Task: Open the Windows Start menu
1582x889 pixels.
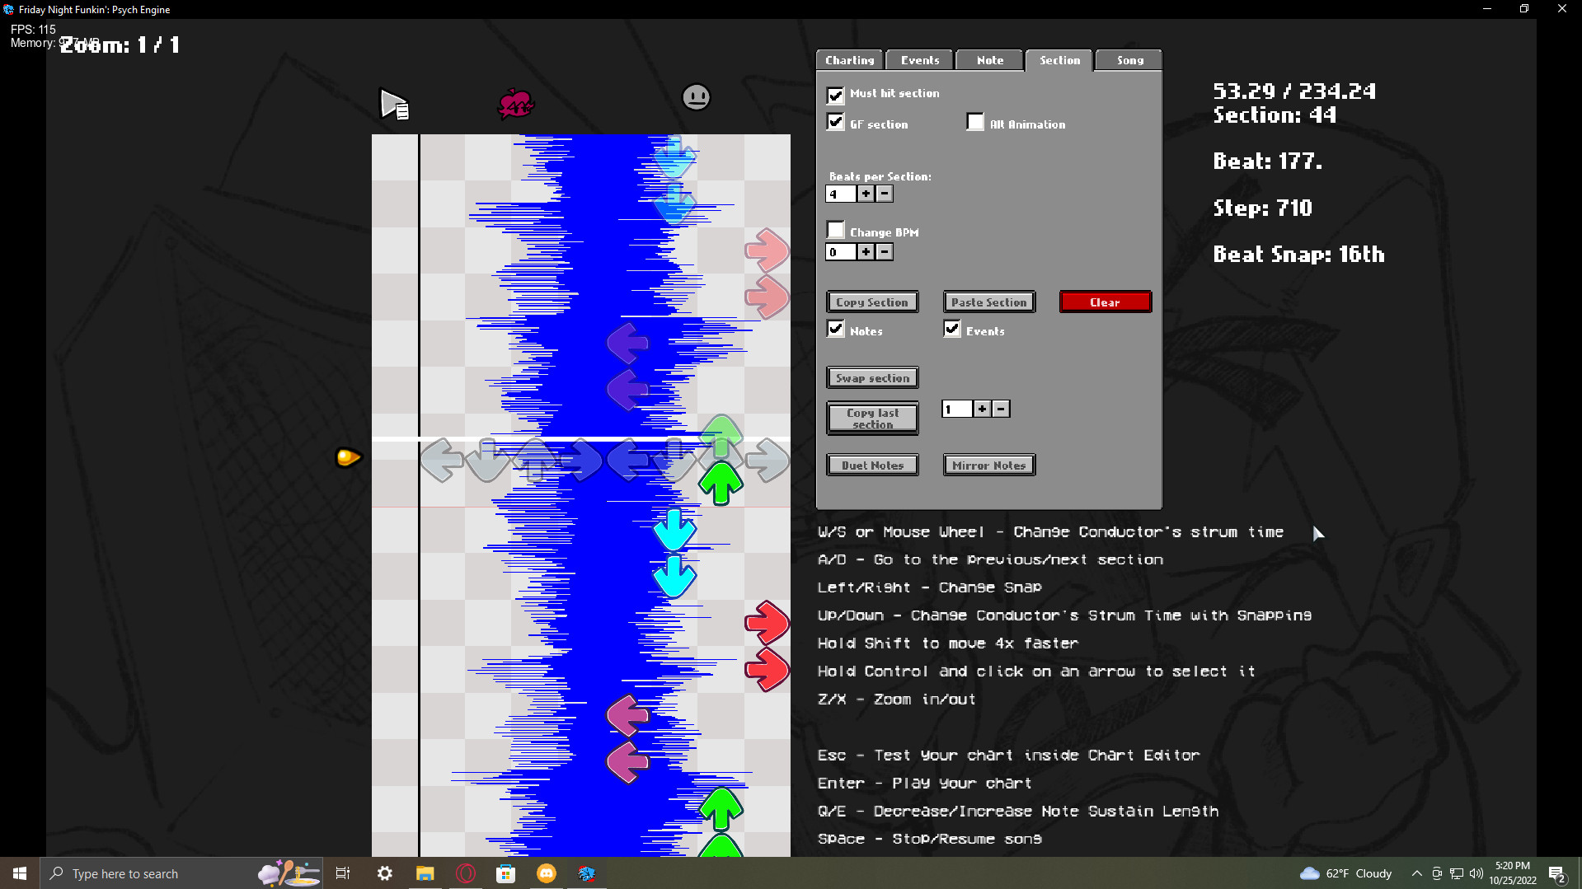Action: 20,873
